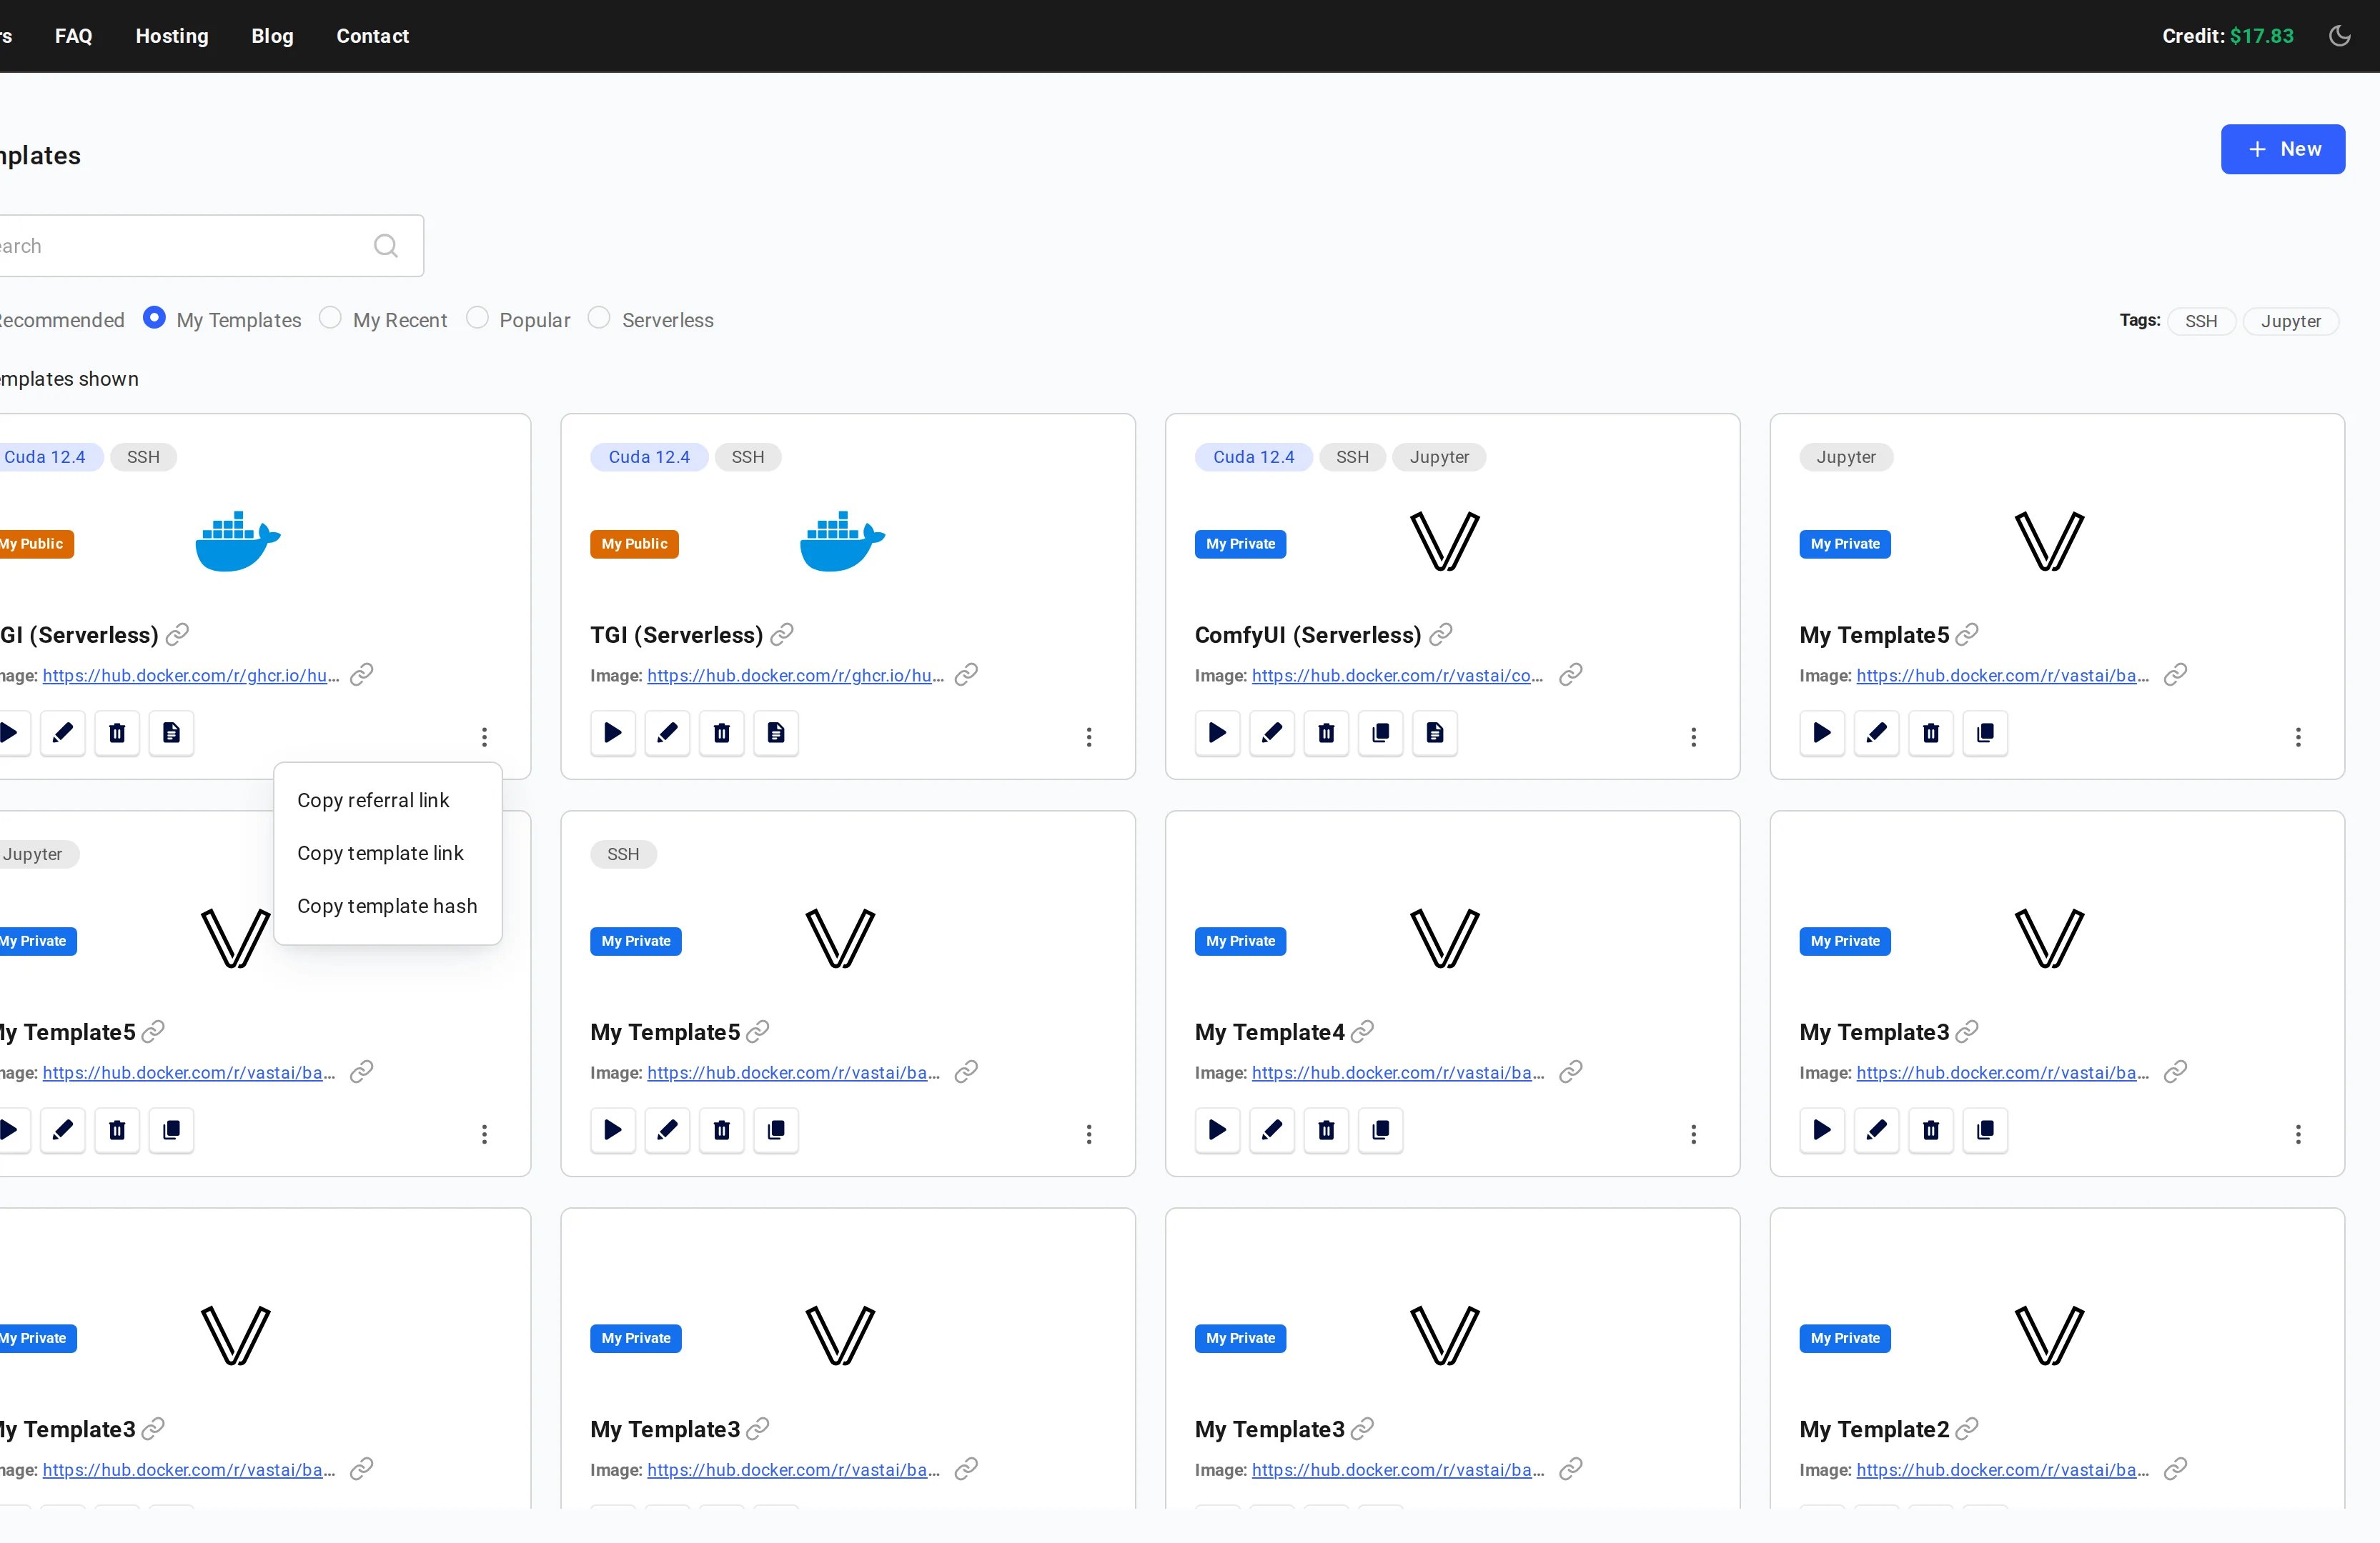The height and width of the screenshot is (1543, 2380).
Task: Click the magnifier icon in the search box
Action: coord(386,246)
